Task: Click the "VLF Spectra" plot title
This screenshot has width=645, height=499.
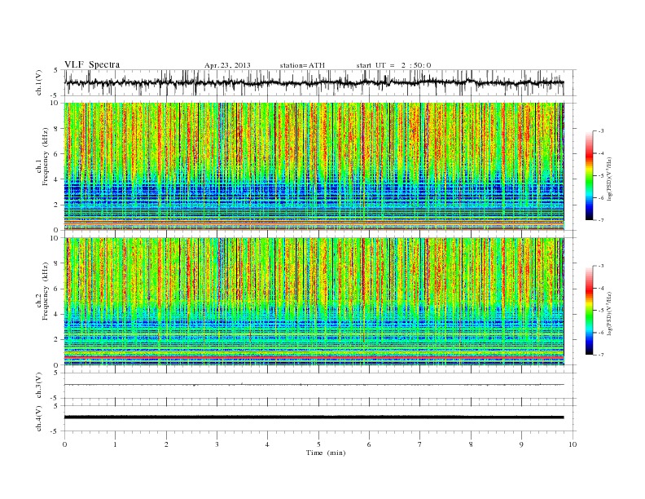Action: [92, 64]
